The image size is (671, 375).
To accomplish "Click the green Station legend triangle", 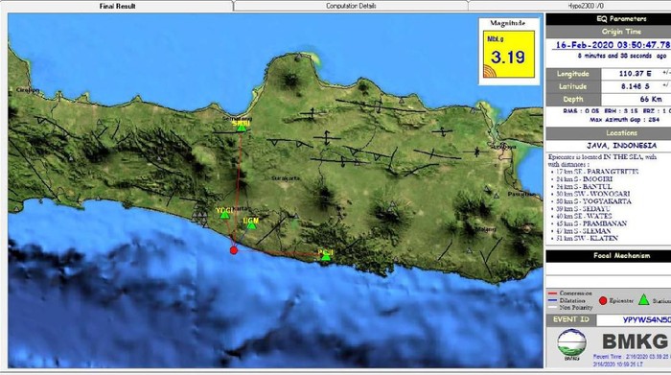I will pos(643,300).
